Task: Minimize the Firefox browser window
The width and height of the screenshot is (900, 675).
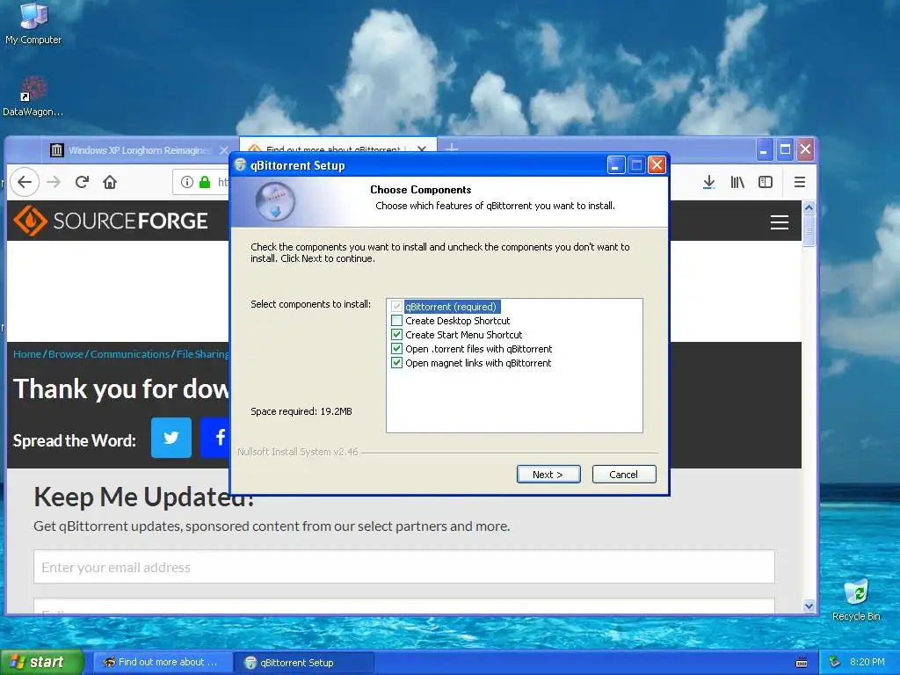Action: 764,149
